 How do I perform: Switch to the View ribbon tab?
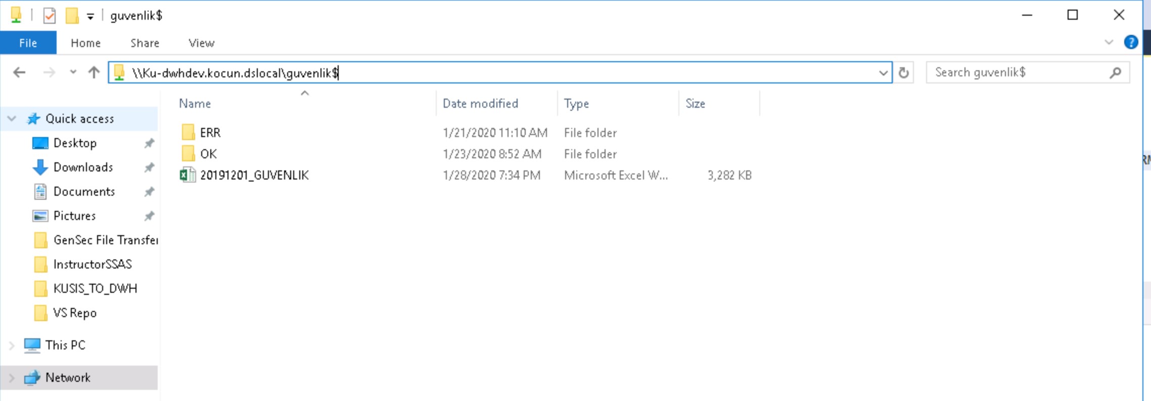click(x=201, y=43)
